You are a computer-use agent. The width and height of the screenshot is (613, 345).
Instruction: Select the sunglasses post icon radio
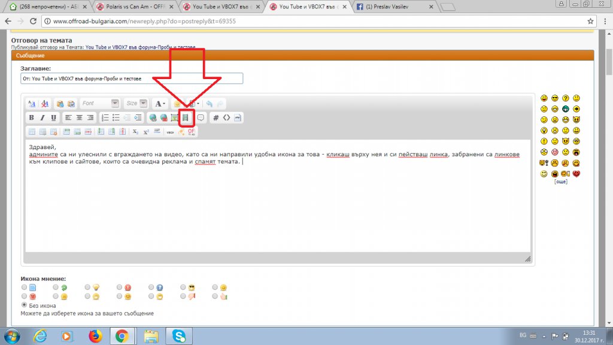coord(183,287)
